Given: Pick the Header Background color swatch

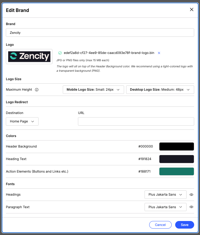Looking at the screenshot, I should tap(176, 146).
